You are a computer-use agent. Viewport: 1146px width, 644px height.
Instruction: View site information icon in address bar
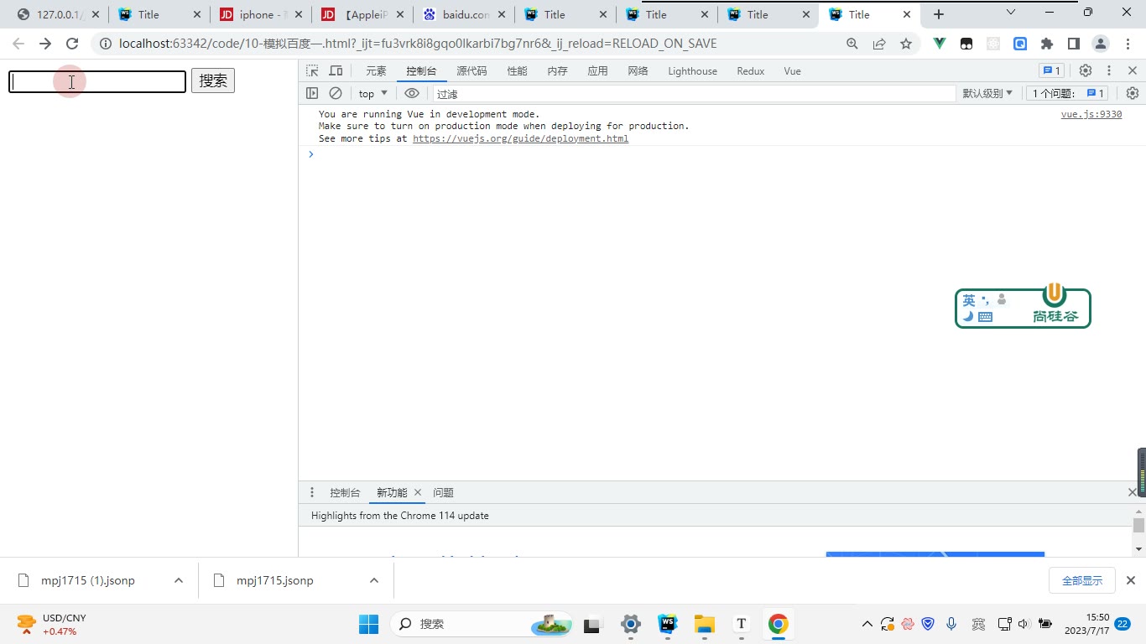[104, 44]
